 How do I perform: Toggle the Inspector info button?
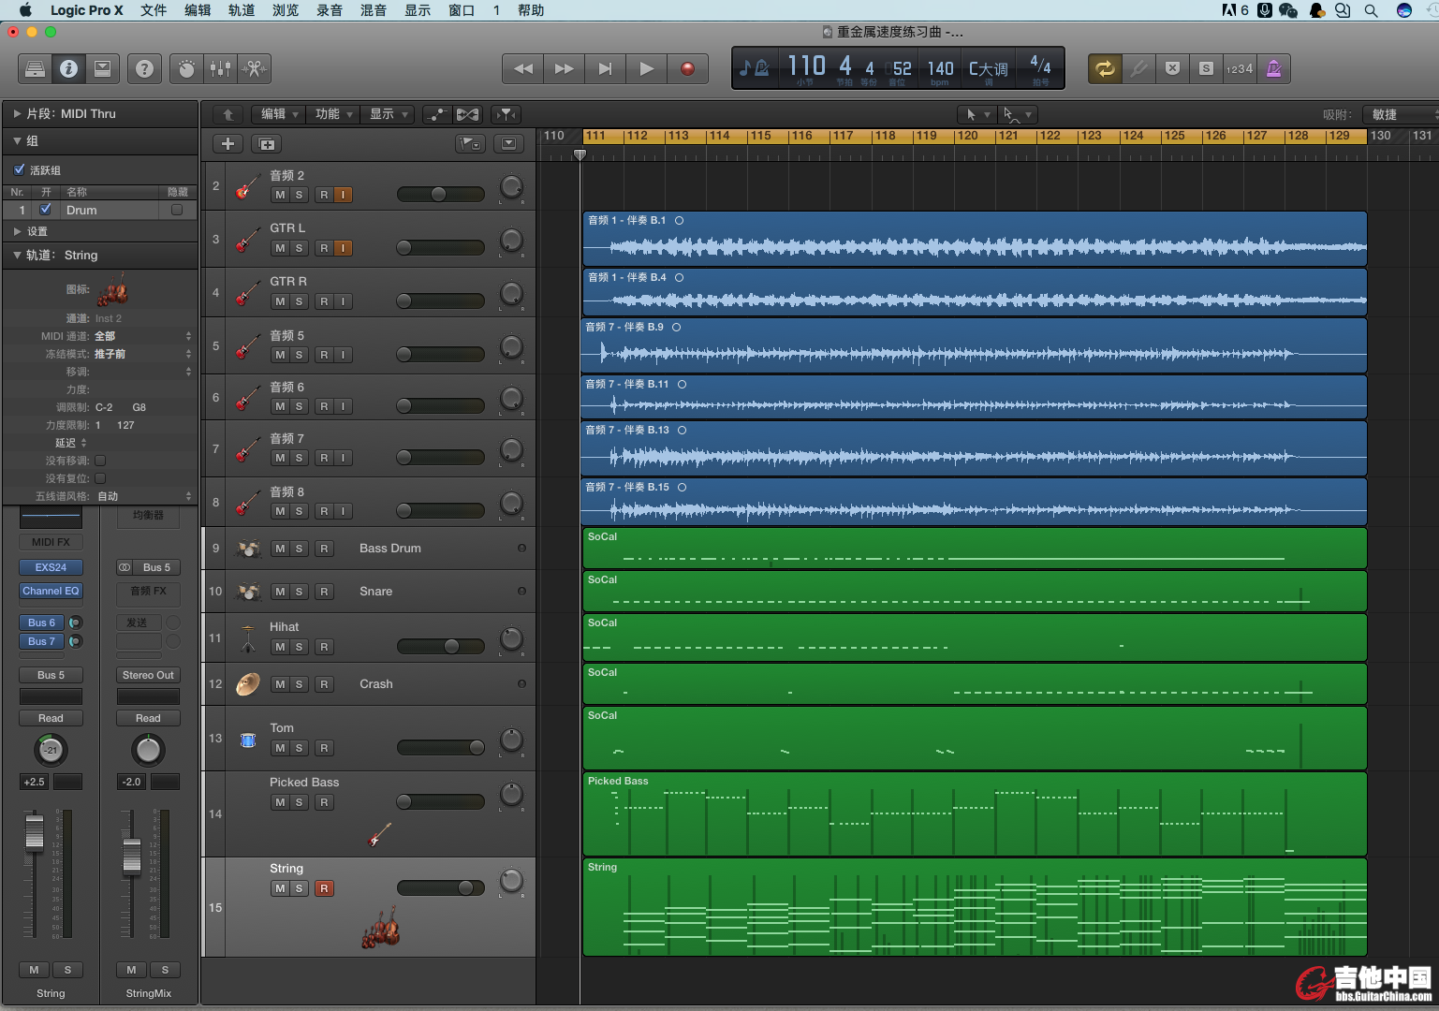click(x=68, y=68)
